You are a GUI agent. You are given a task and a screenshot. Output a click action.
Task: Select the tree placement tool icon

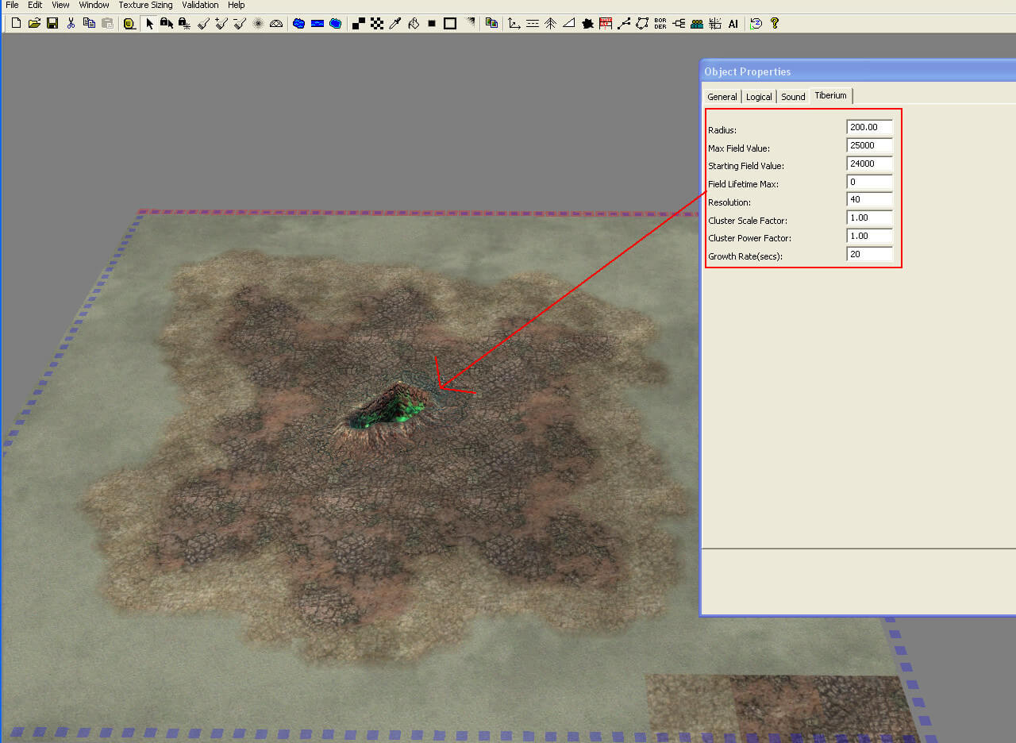click(x=550, y=24)
